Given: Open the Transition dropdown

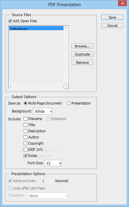Looking at the screenshot, I should (x=48, y=196).
